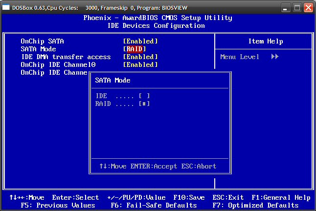Screen dimensions: 316x211
Task: Click the IDE Devices Configuration subtitle
Action: tap(156, 26)
